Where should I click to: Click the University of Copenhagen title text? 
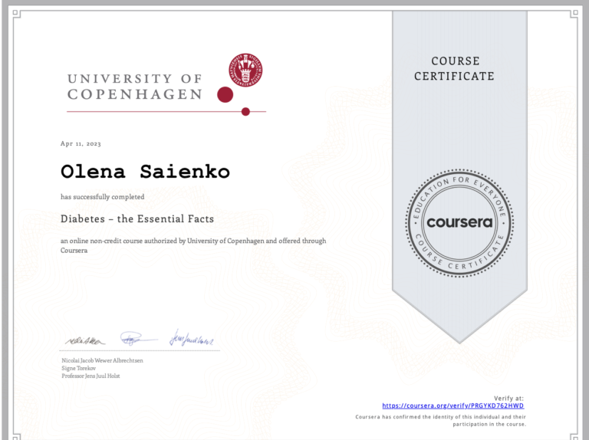pos(135,87)
